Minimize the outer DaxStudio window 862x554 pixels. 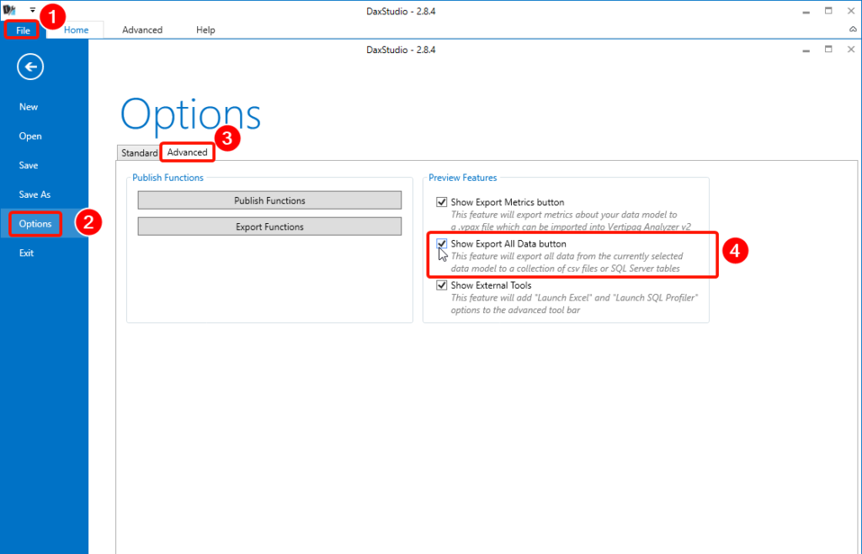coord(806,11)
